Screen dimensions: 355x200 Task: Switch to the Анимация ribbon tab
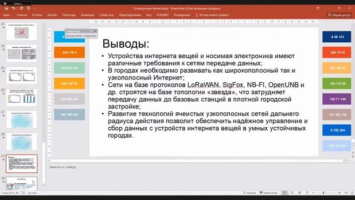pyautogui.click(x=88, y=15)
